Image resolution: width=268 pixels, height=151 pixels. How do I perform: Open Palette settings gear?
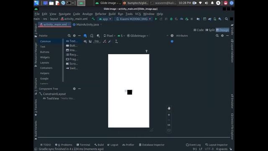pos(74,36)
